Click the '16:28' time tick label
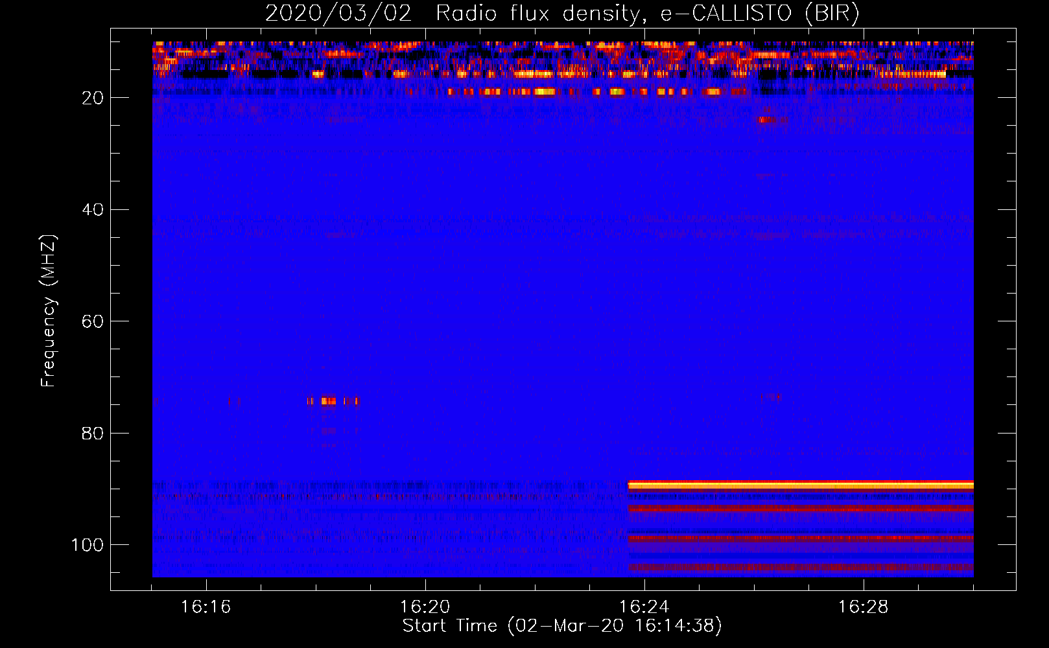Screen dimensions: 1049x648 tap(863, 607)
